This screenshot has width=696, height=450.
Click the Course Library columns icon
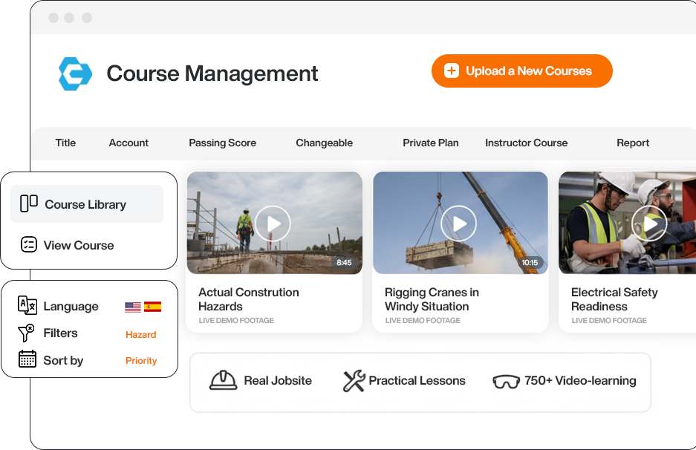(x=29, y=203)
